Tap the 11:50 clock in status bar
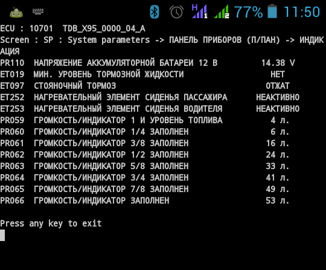Screen dimensions: 326x270 pyautogui.click(x=301, y=12)
